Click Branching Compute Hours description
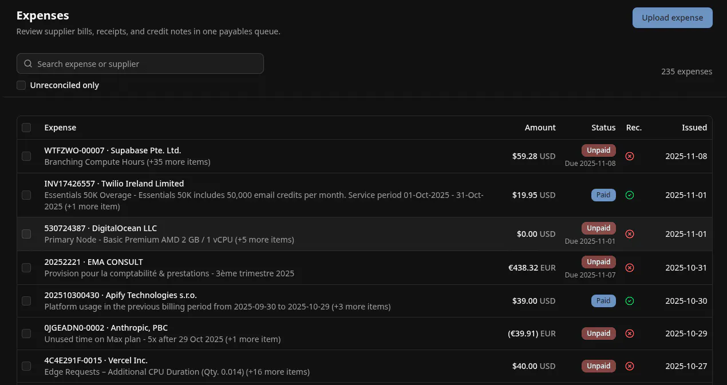Viewport: 727px width, 385px height. coord(127,162)
